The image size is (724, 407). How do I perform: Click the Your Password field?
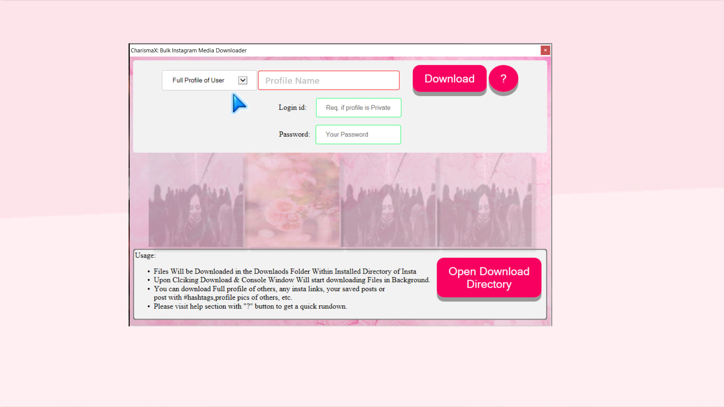point(357,135)
